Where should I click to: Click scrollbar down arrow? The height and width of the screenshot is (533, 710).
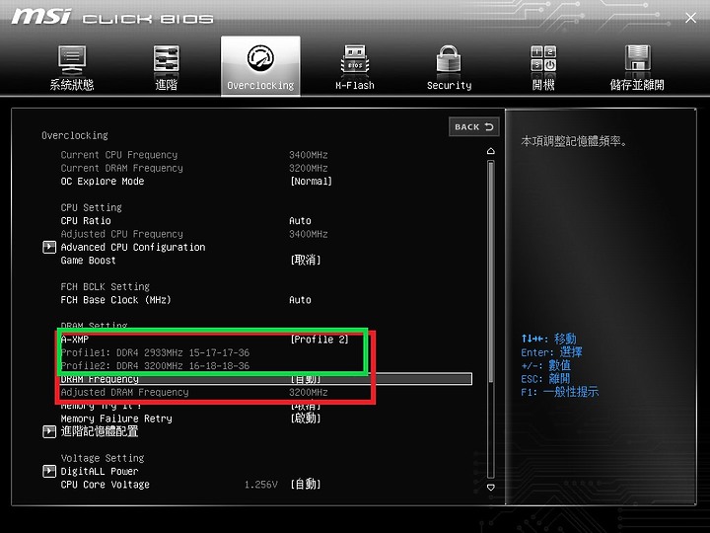(491, 488)
